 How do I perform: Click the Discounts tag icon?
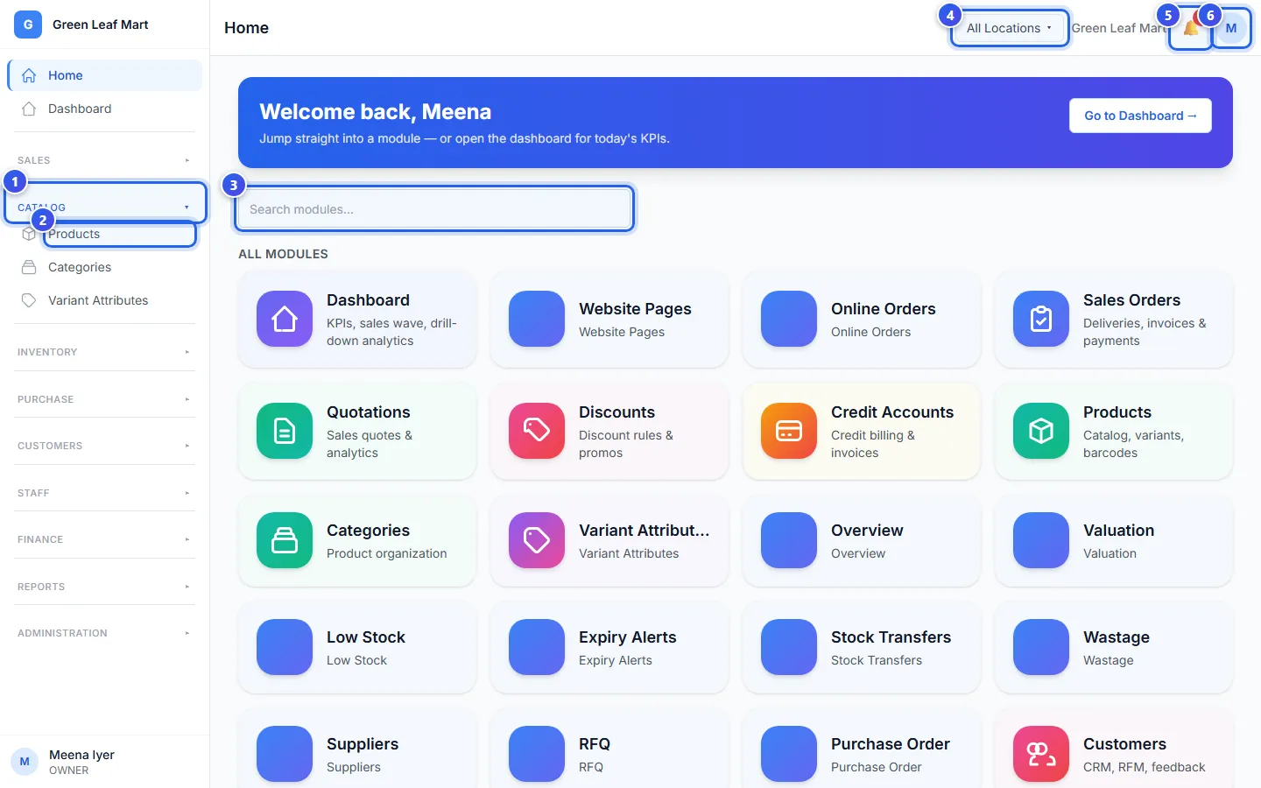tap(537, 431)
